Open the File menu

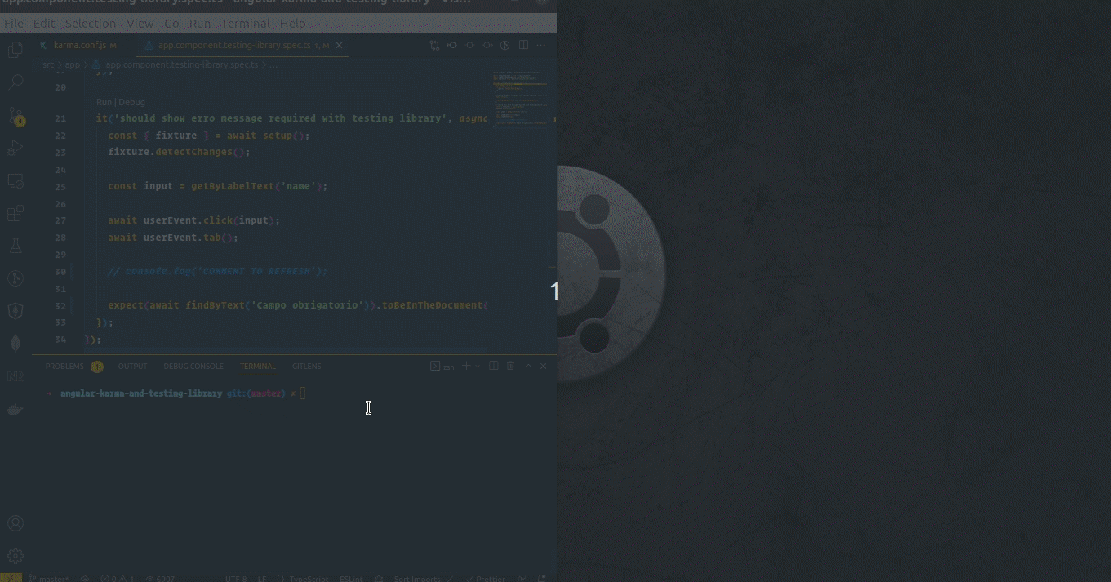(x=14, y=24)
